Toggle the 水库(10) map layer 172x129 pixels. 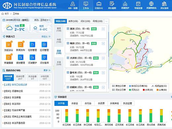[x=148, y=90]
